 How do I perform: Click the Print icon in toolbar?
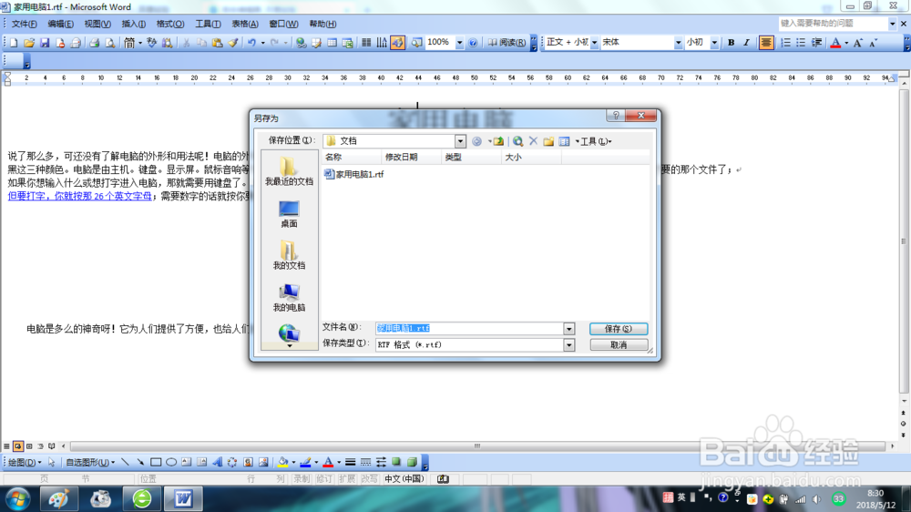click(x=94, y=43)
